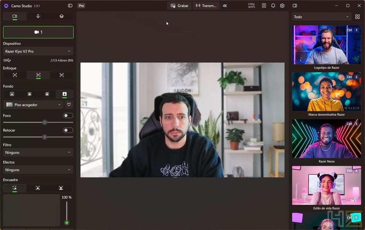Click the pause video icon
The image size is (365, 230).
click(264, 5)
